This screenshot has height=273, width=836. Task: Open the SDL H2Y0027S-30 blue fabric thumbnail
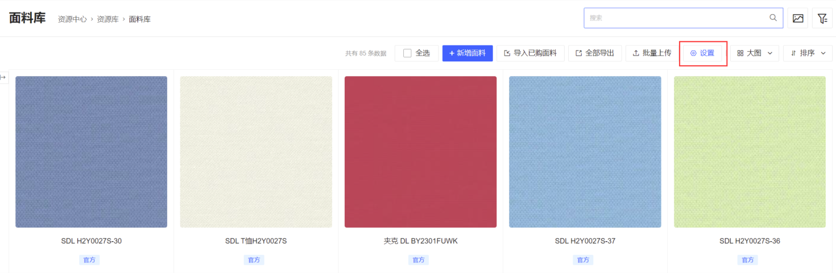[x=91, y=152]
